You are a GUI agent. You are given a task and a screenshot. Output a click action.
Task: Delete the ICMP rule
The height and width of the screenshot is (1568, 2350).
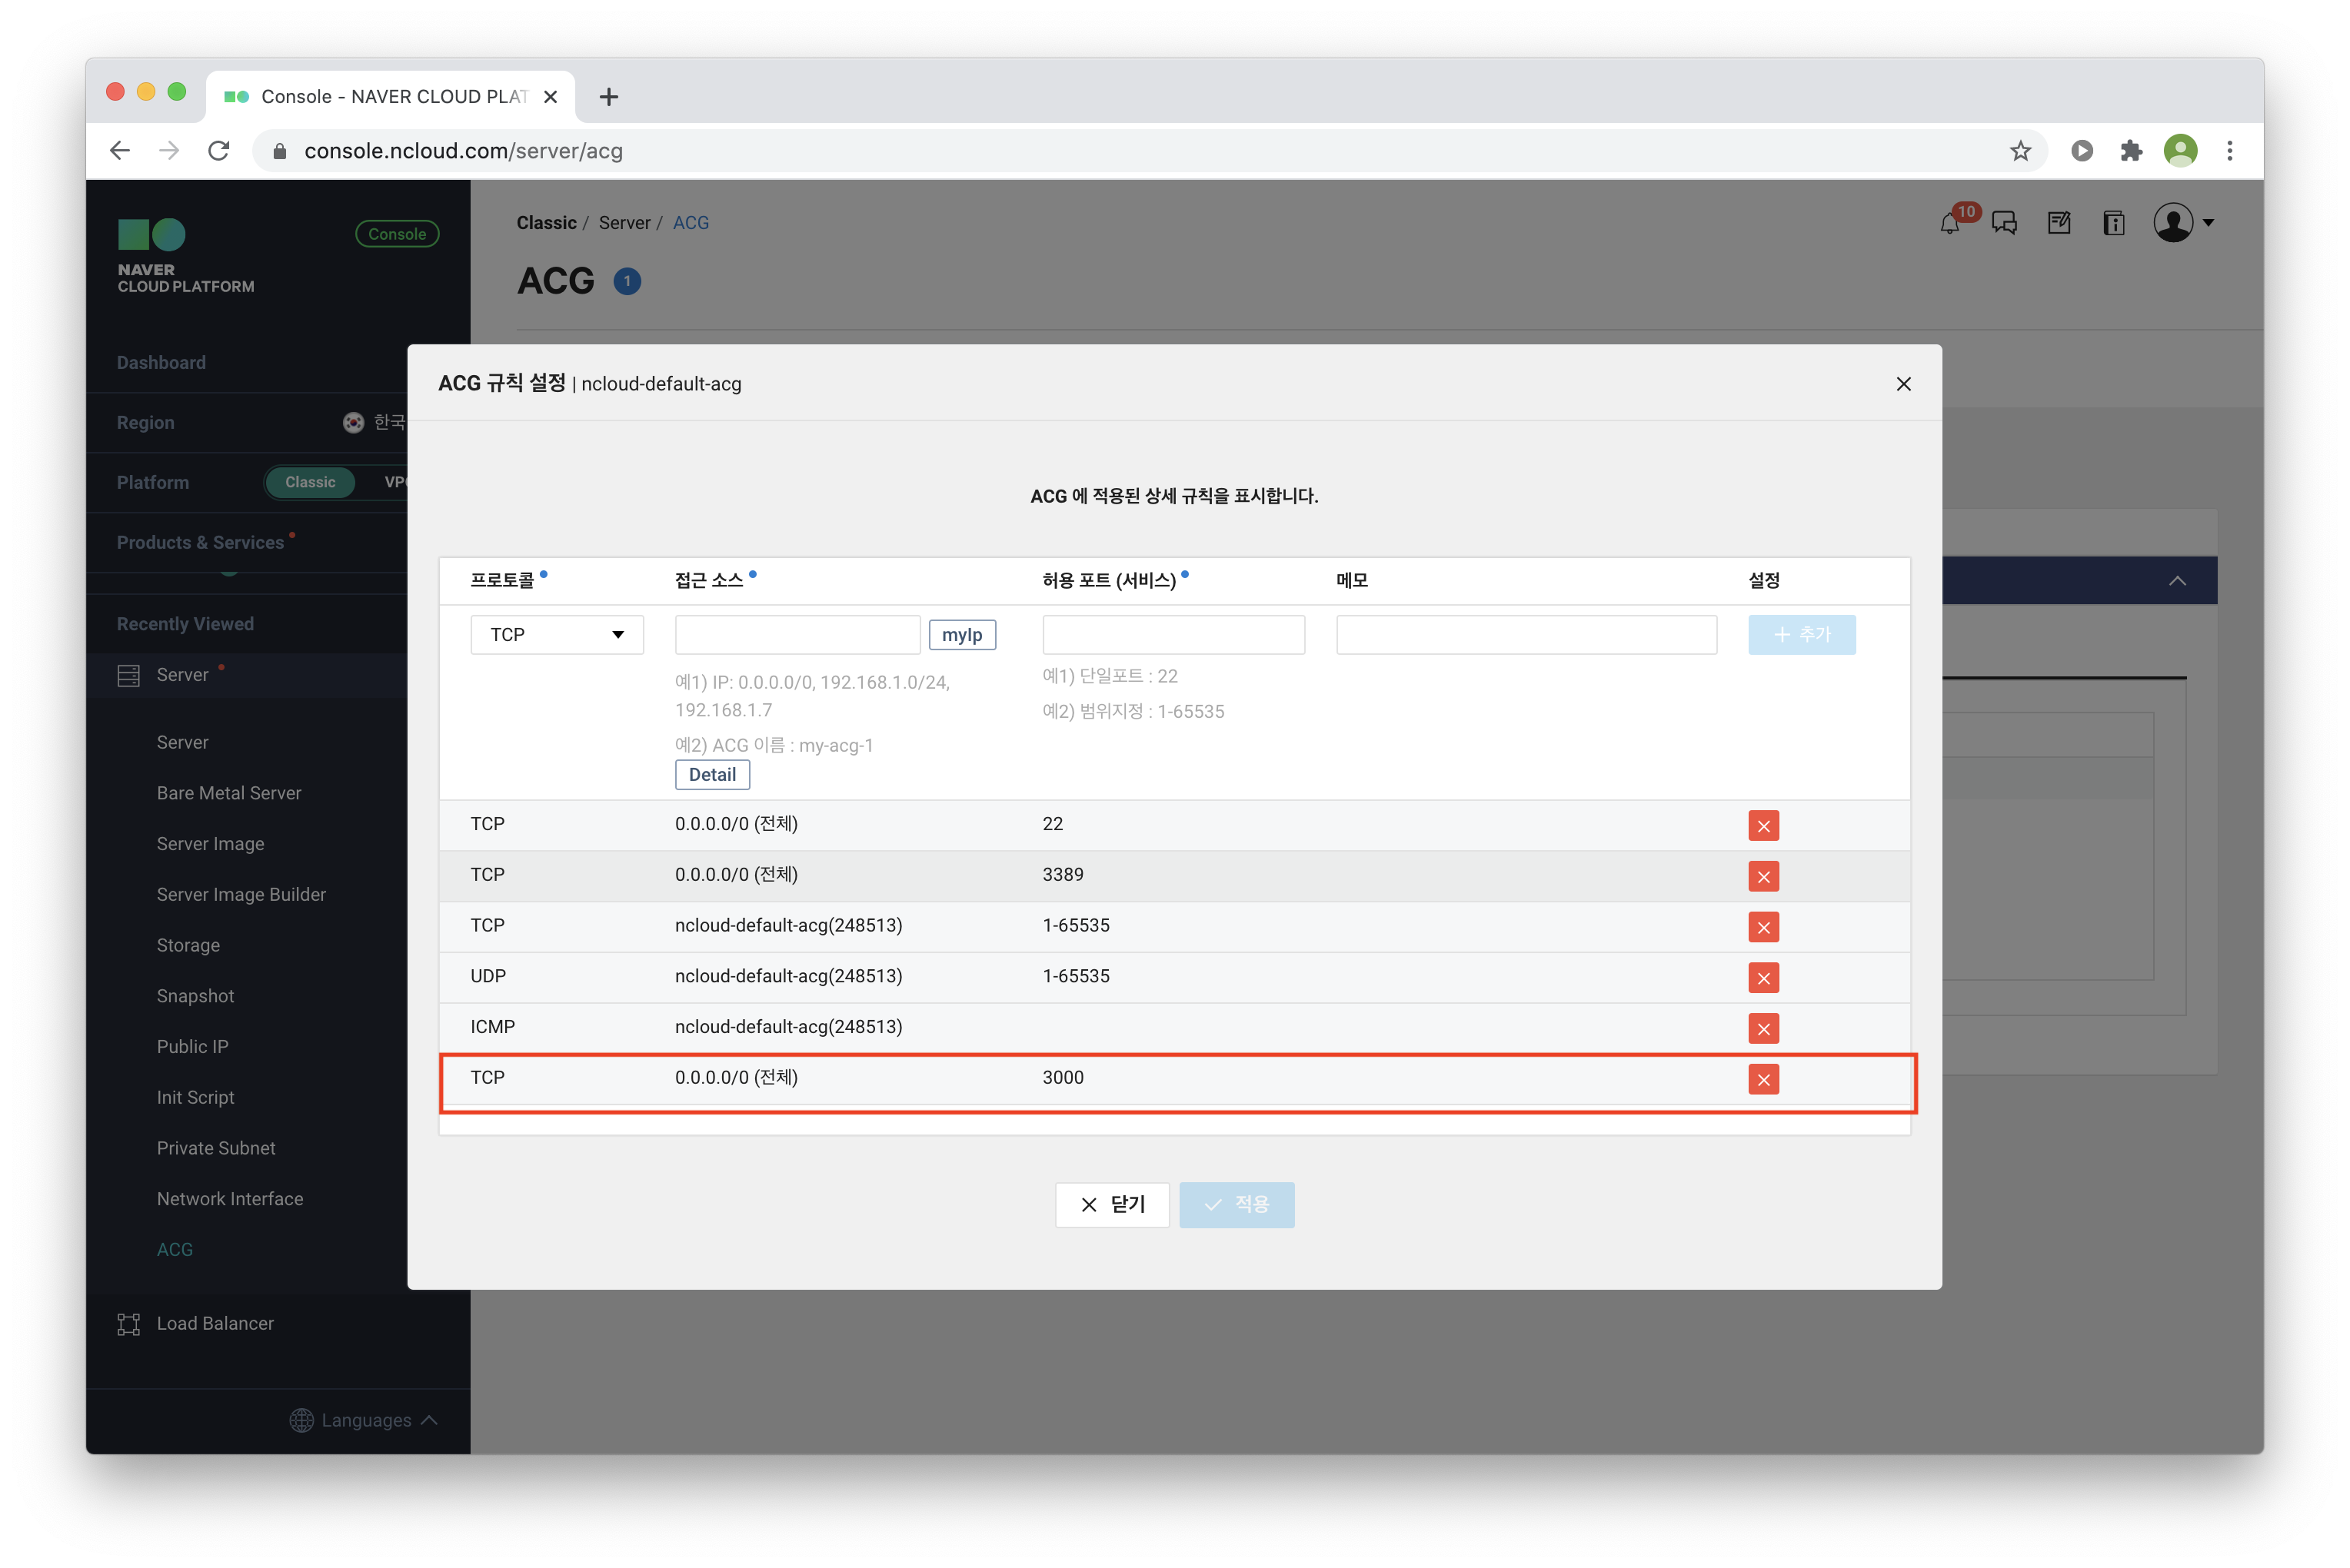1762,1028
